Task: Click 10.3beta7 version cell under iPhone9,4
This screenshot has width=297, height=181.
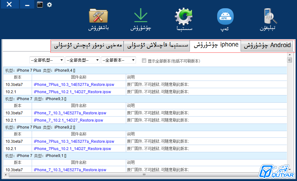Action: 18,85
